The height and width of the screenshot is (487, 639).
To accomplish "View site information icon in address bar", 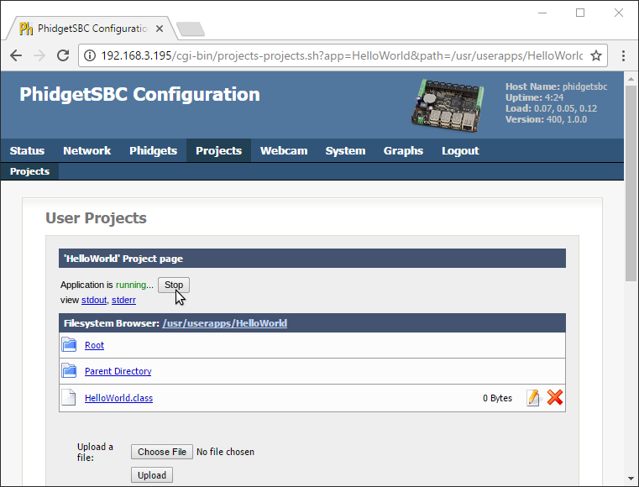I will click(x=90, y=55).
